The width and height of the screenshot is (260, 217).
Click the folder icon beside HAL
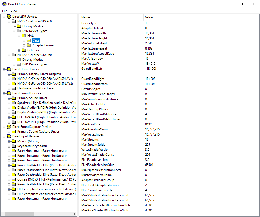point(24,36)
